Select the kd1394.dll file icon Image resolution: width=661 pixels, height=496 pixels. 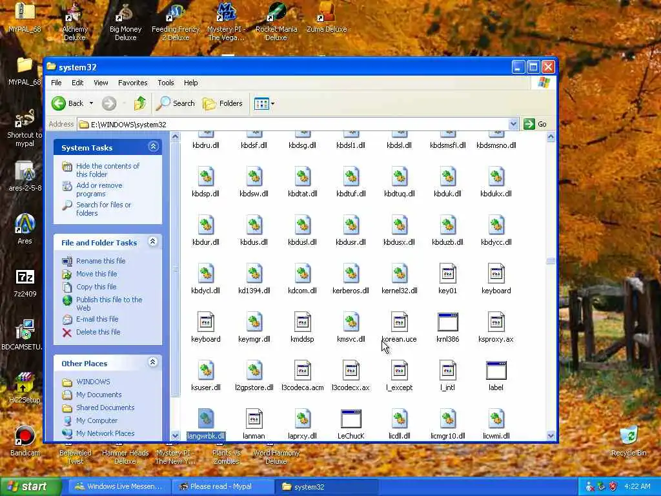[254, 274]
